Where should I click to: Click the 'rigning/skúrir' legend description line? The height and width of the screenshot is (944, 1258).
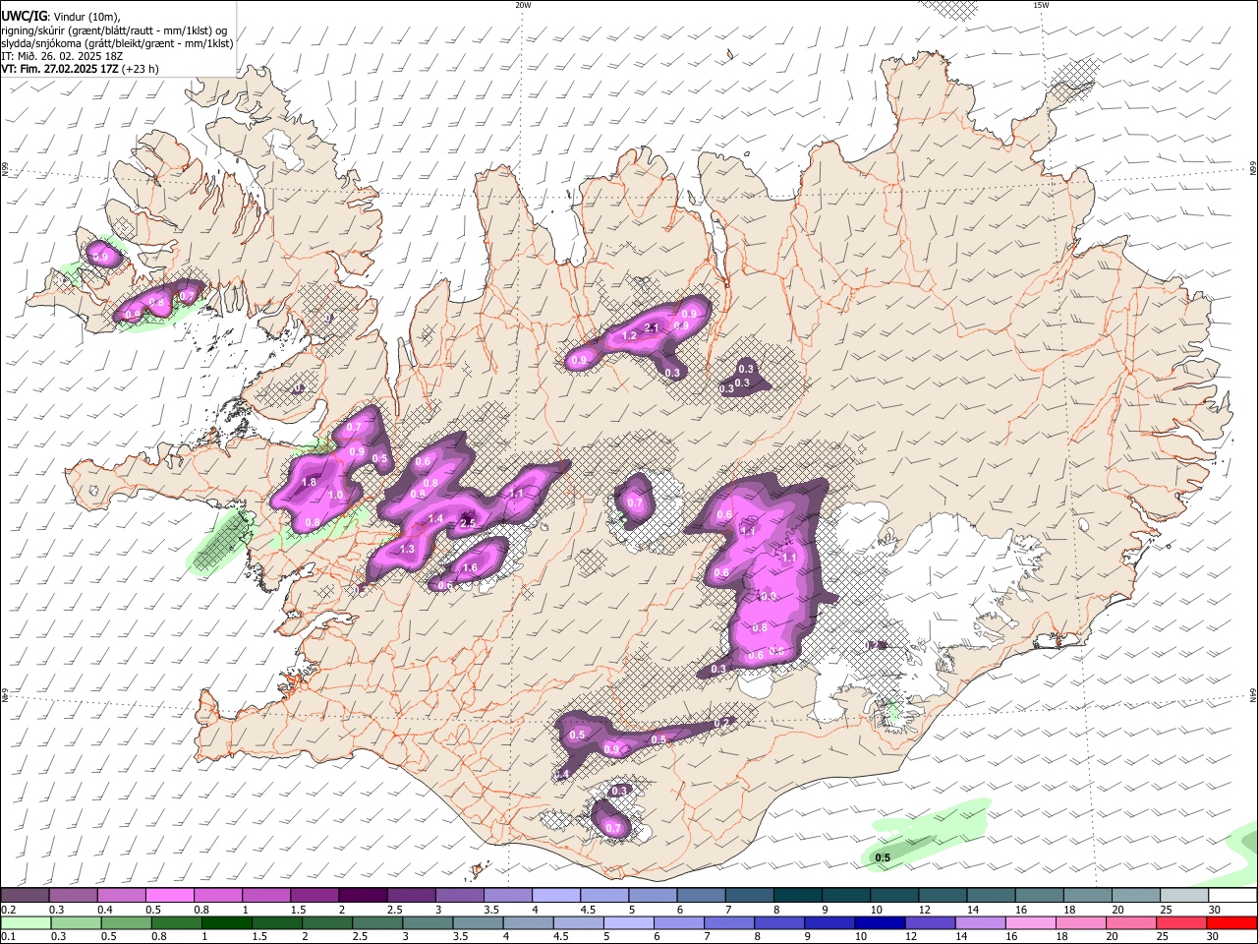click(114, 30)
